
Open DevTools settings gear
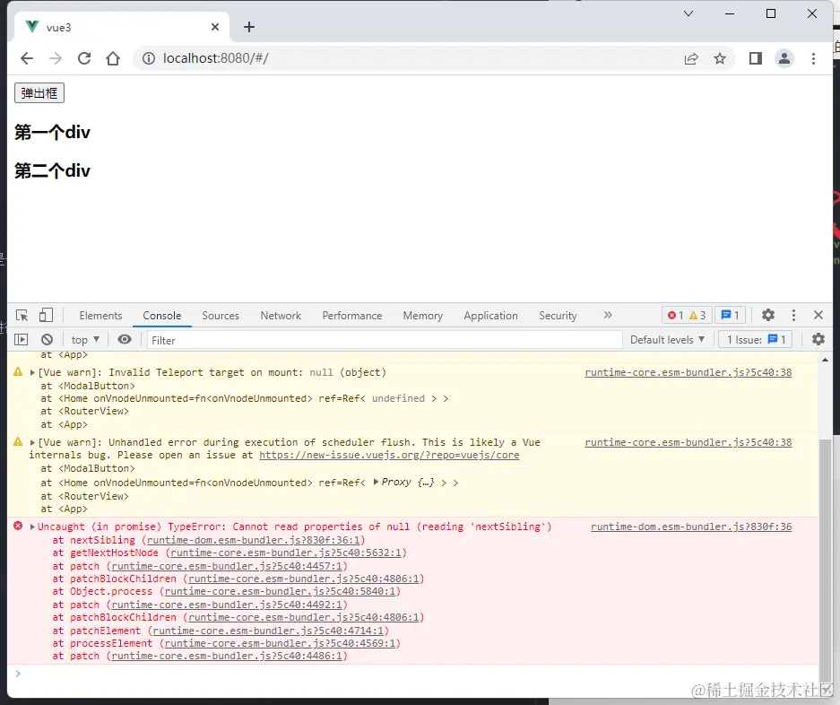(x=768, y=315)
